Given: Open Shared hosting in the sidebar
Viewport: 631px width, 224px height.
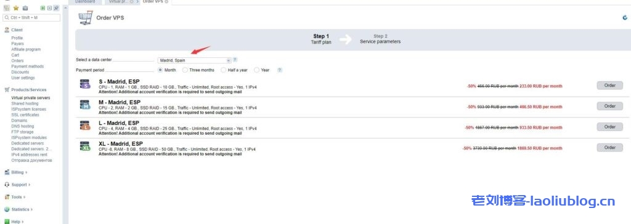Looking at the screenshot, I should (x=24, y=103).
